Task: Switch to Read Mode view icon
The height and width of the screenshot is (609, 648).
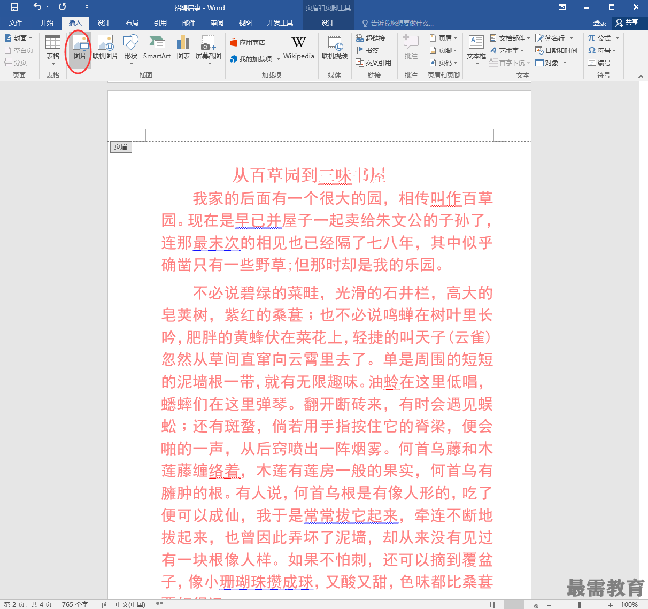Action: [493, 604]
